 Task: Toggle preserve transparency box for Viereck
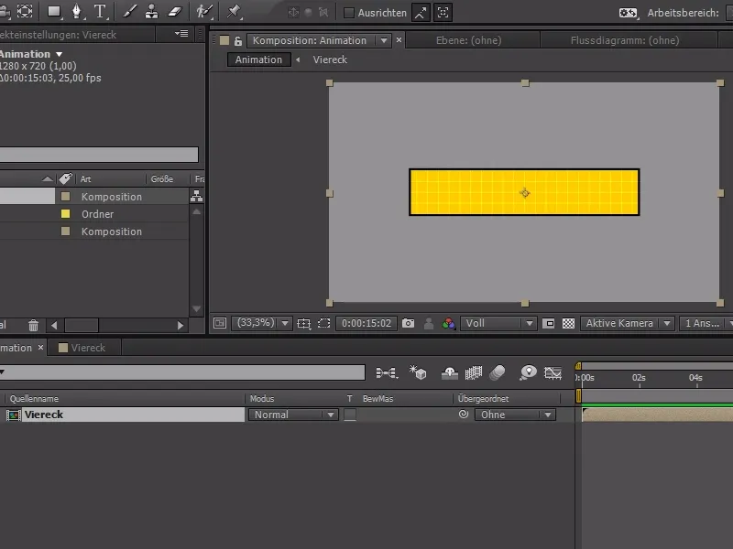tap(350, 414)
